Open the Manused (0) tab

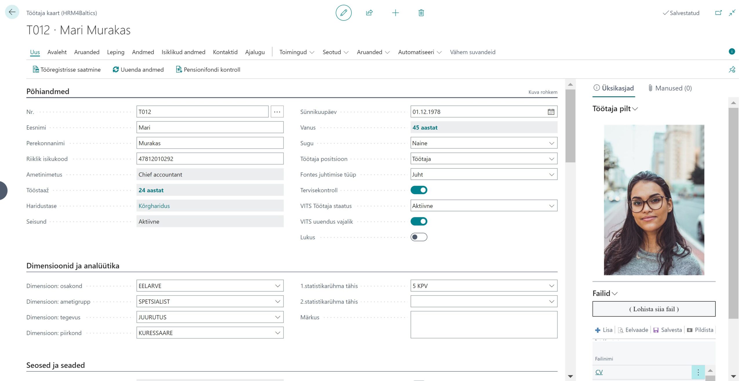tap(670, 88)
